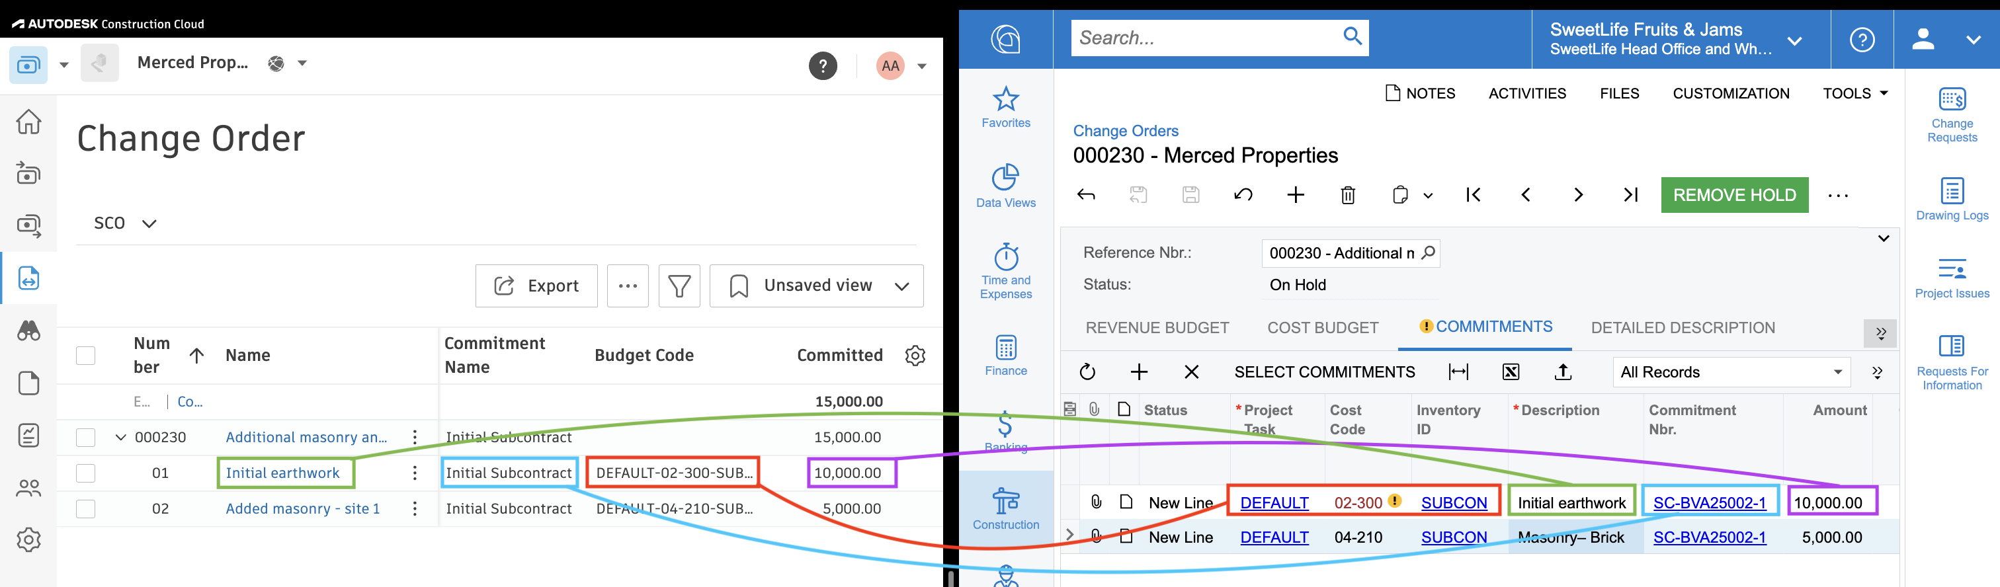2000x587 pixels.
Task: Click the Acumatica Search field
Action: pos(1206,37)
